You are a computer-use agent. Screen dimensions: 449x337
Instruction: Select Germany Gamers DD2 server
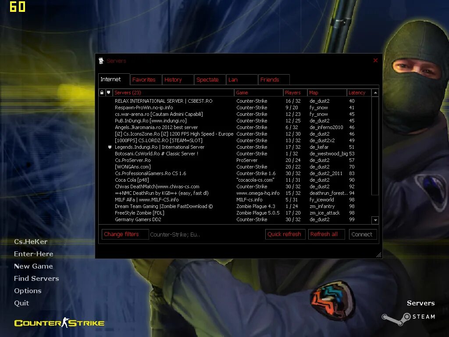(235, 219)
